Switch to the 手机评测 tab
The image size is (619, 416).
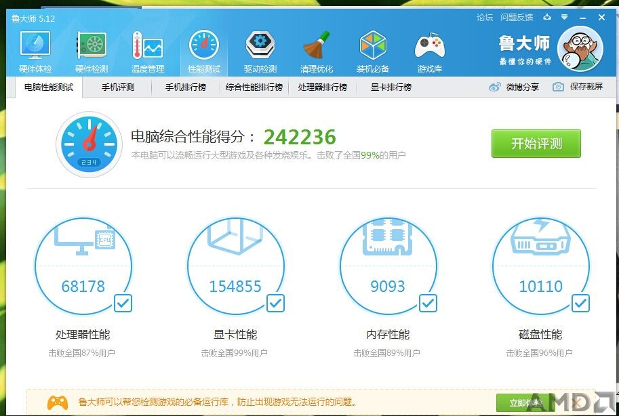pyautogui.click(x=118, y=87)
